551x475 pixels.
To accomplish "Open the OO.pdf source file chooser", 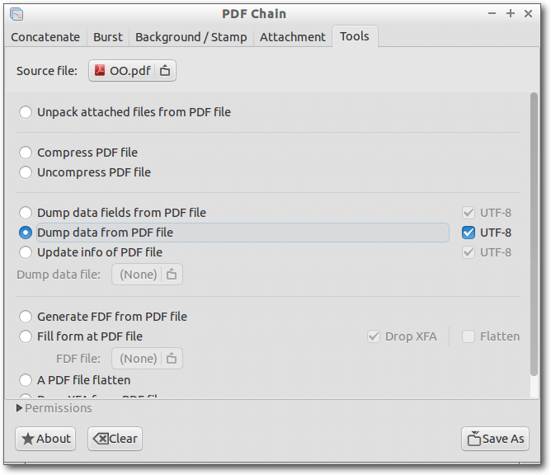I will pyautogui.click(x=132, y=71).
